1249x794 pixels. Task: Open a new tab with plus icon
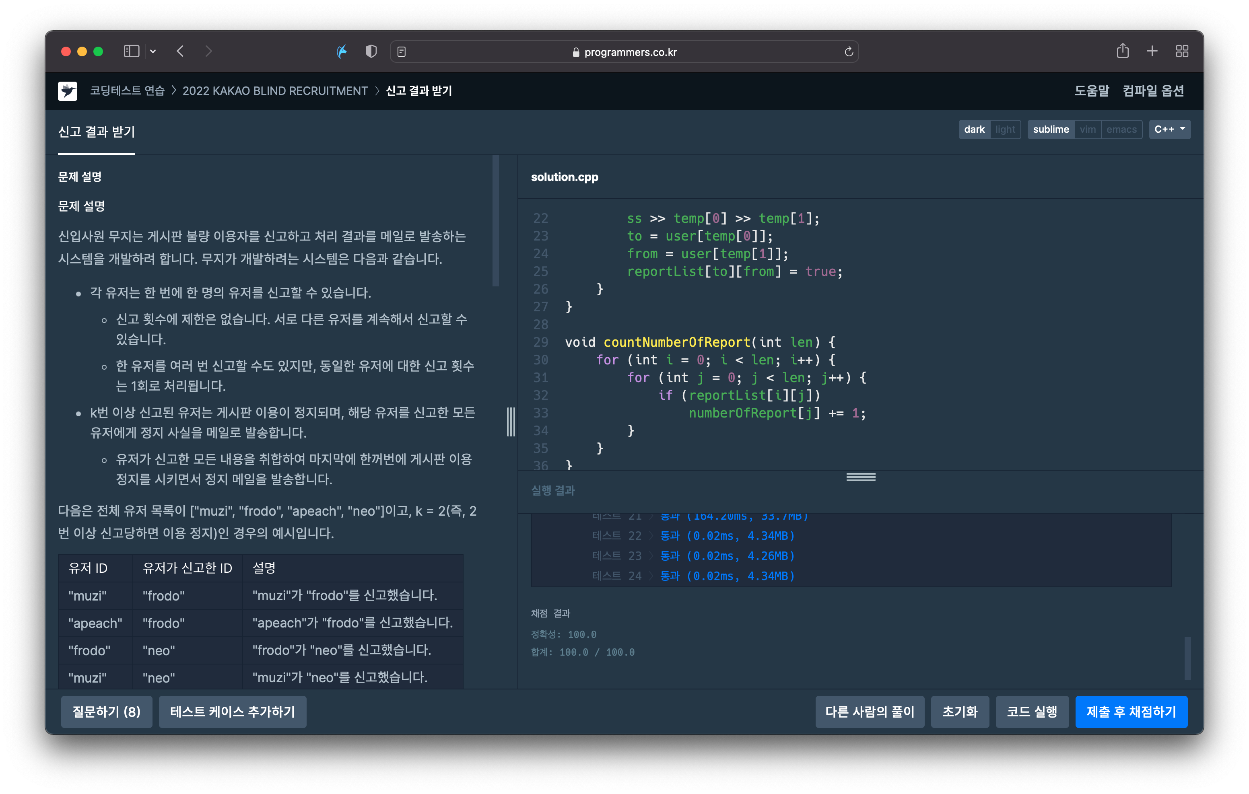point(1152,51)
